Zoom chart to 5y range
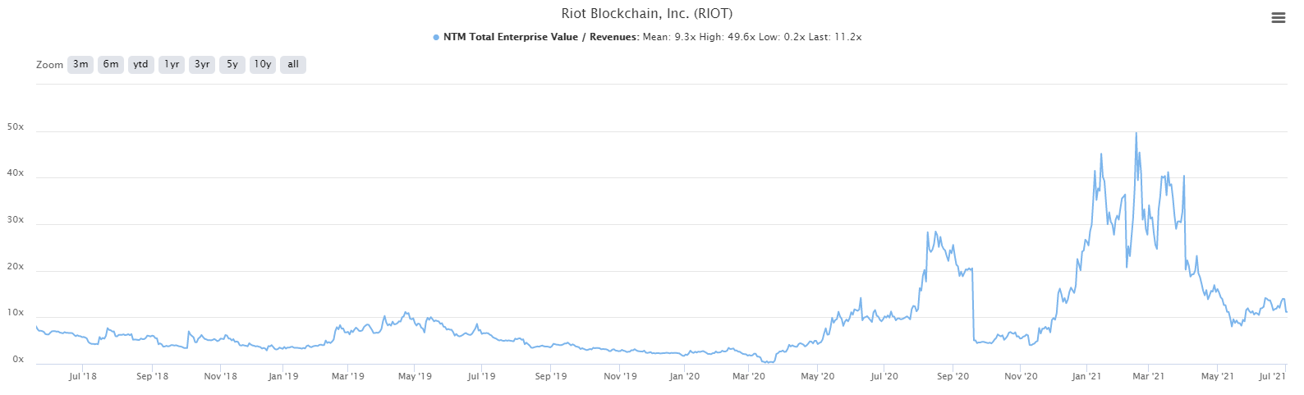1304x395 pixels. tap(232, 65)
